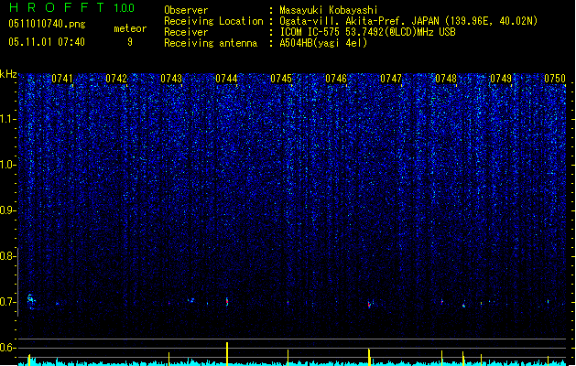Click the 0750 time marker
The width and height of the screenshot is (576, 366).
point(555,79)
